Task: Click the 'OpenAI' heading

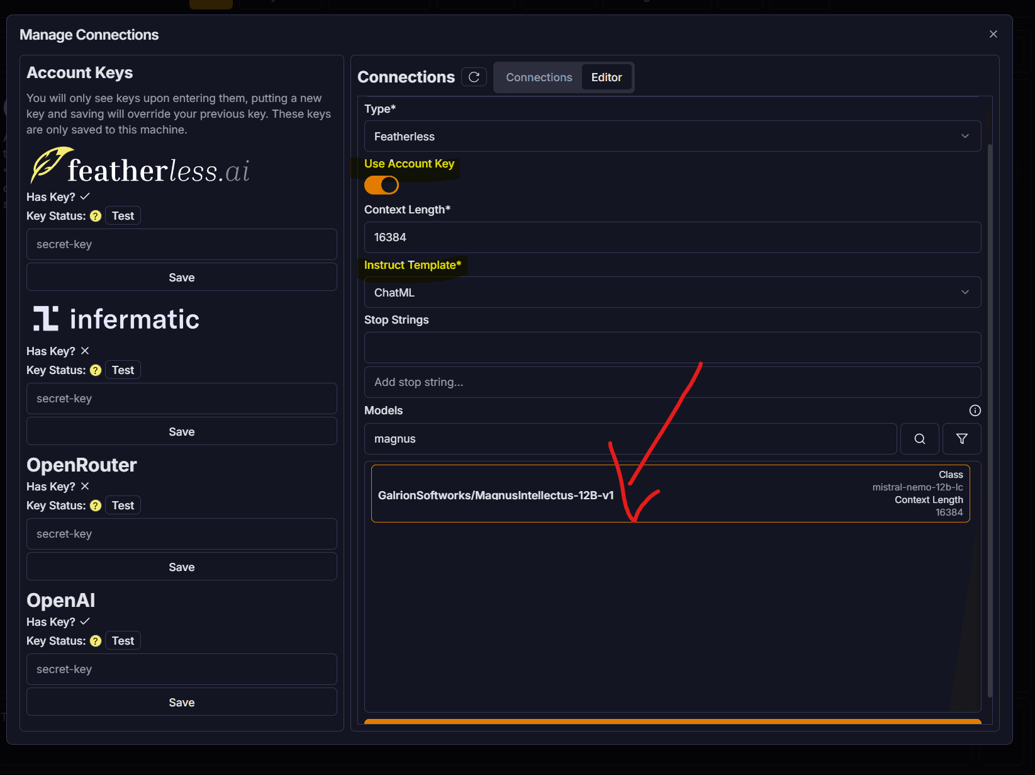Action: [x=61, y=600]
